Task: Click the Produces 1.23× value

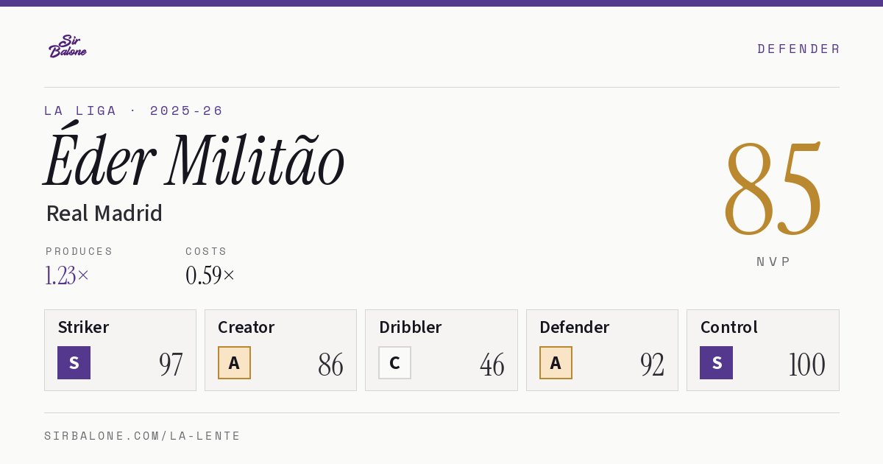Action: 67,275
